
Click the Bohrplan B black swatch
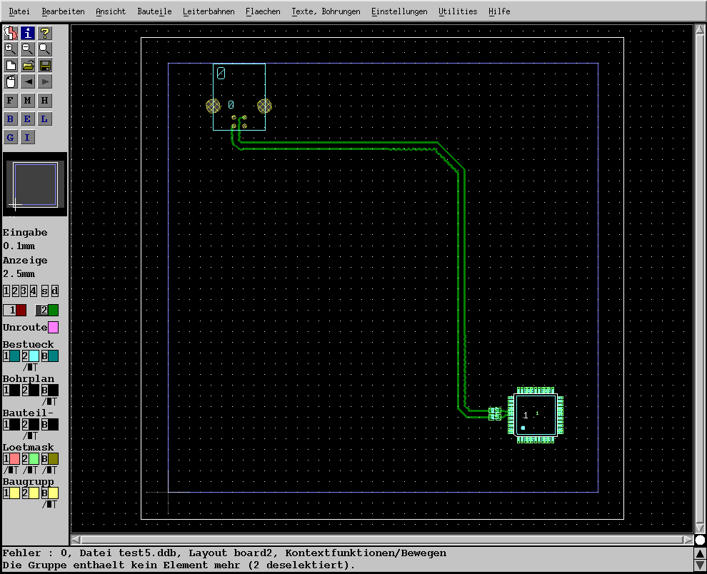54,391
